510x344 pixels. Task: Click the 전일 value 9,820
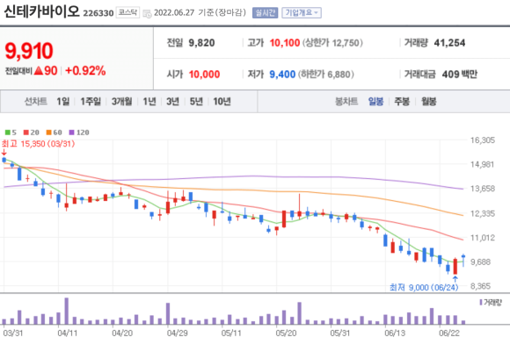coord(201,43)
